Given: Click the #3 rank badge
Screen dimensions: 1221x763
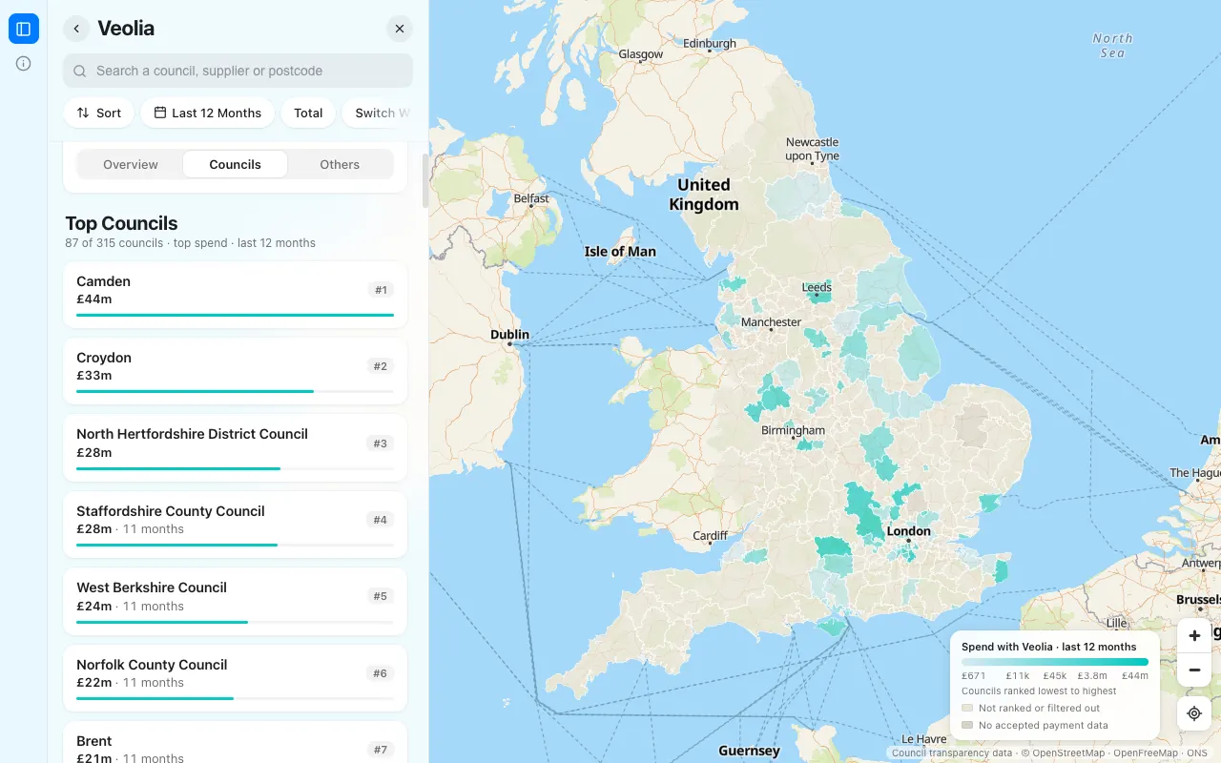Looking at the screenshot, I should 381,443.
